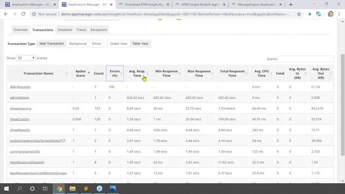Sort by Total Response Time column

point(232,73)
